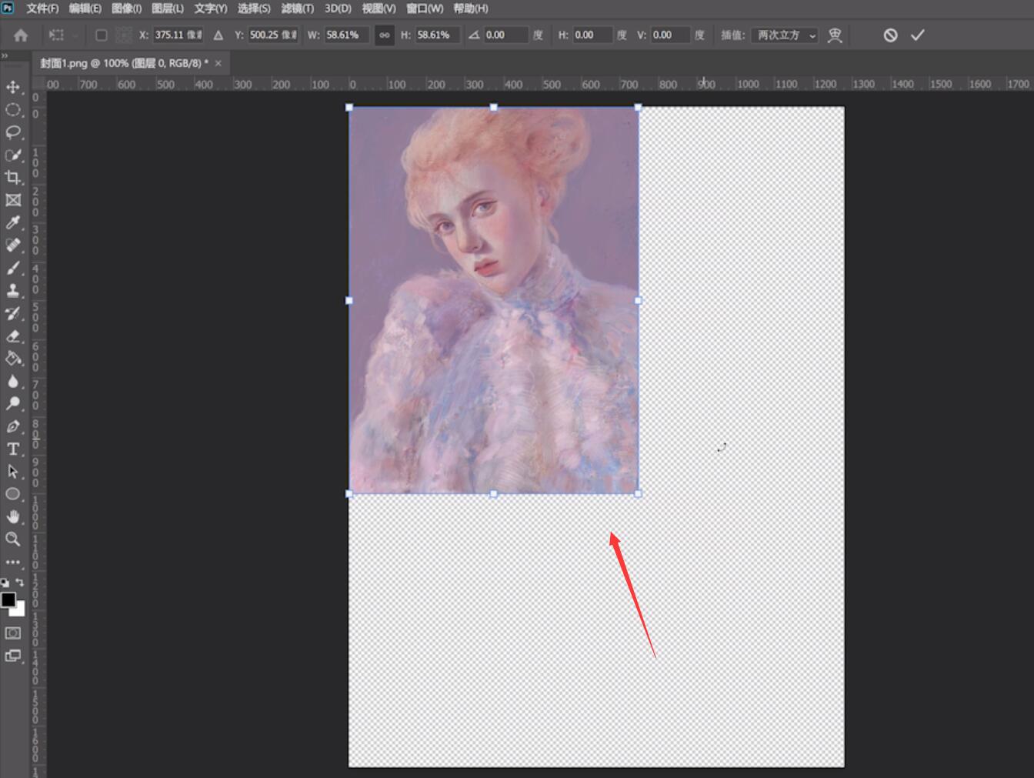Select the Zoom tool

[13, 539]
